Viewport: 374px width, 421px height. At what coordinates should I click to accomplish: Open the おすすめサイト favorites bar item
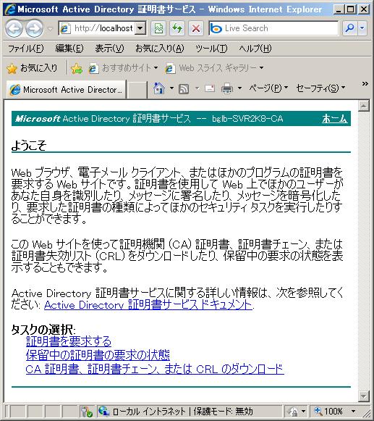pyautogui.click(x=123, y=68)
